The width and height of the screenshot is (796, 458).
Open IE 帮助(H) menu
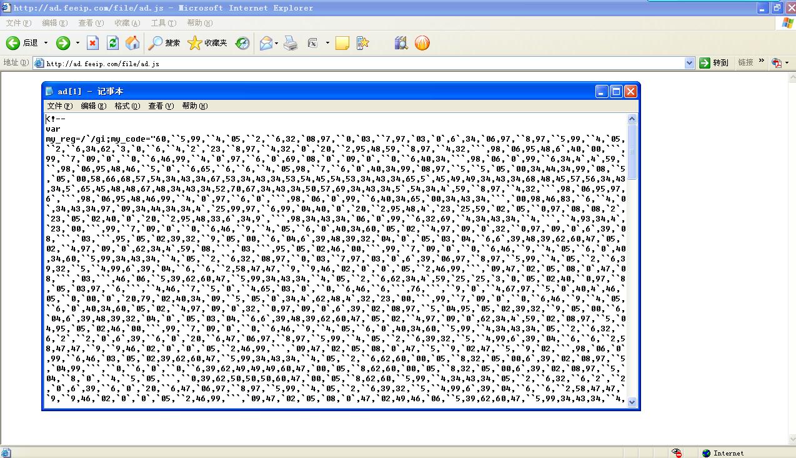coord(200,23)
